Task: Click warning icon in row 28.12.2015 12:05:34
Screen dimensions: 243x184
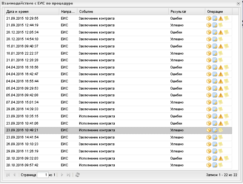Action: [x=221, y=32]
